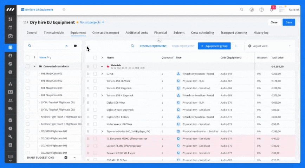
Task: Open the active Projects icon in the sidebar
Action: tap(11, 48)
